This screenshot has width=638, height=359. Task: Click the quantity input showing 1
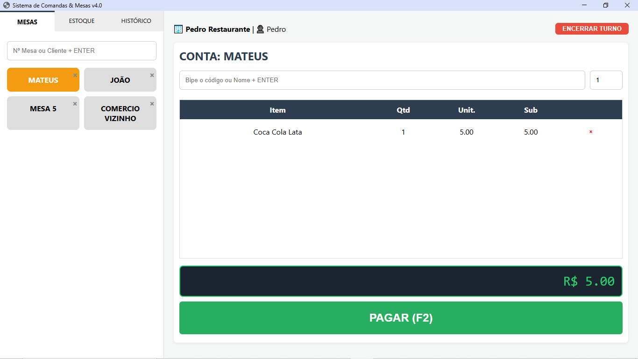[x=606, y=80]
